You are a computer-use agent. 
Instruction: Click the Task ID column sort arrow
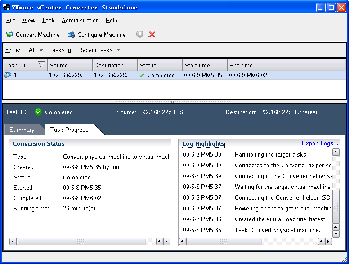tap(41, 65)
